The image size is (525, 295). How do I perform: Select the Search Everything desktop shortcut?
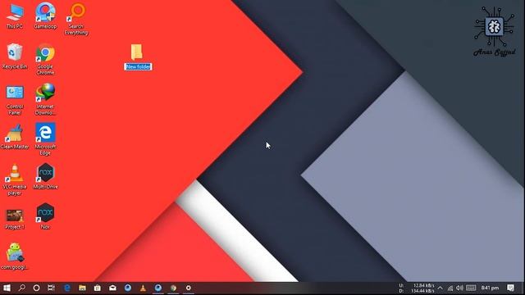point(76,19)
